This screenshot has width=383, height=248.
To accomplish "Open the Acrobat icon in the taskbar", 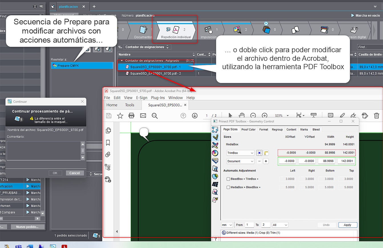I will click(65, 246).
